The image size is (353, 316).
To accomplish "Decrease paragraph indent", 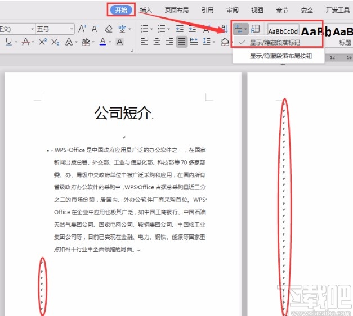I will (180, 29).
